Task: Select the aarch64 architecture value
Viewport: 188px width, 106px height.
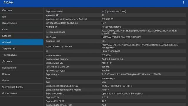Action: (x=106, y=71)
